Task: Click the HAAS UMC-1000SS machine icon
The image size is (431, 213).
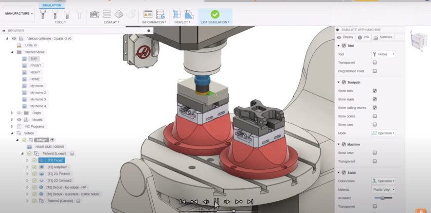Action: (29, 147)
